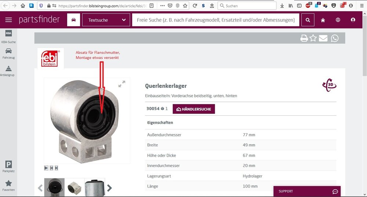Open the language globe icon
Viewport: 367px width, 197px height.
pos(338,20)
